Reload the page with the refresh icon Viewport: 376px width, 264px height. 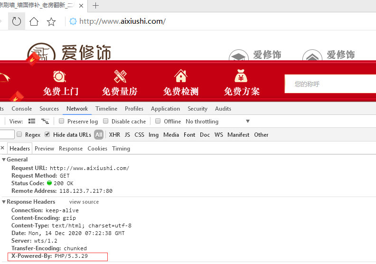(17, 21)
